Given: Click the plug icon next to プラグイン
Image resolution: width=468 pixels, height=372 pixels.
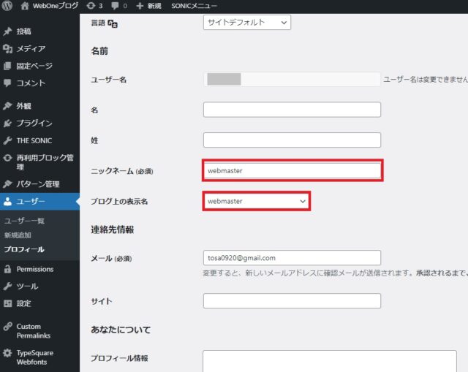Looking at the screenshot, I should (7, 124).
